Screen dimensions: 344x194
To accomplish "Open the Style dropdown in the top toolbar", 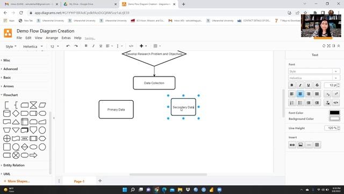I will point(11,46).
